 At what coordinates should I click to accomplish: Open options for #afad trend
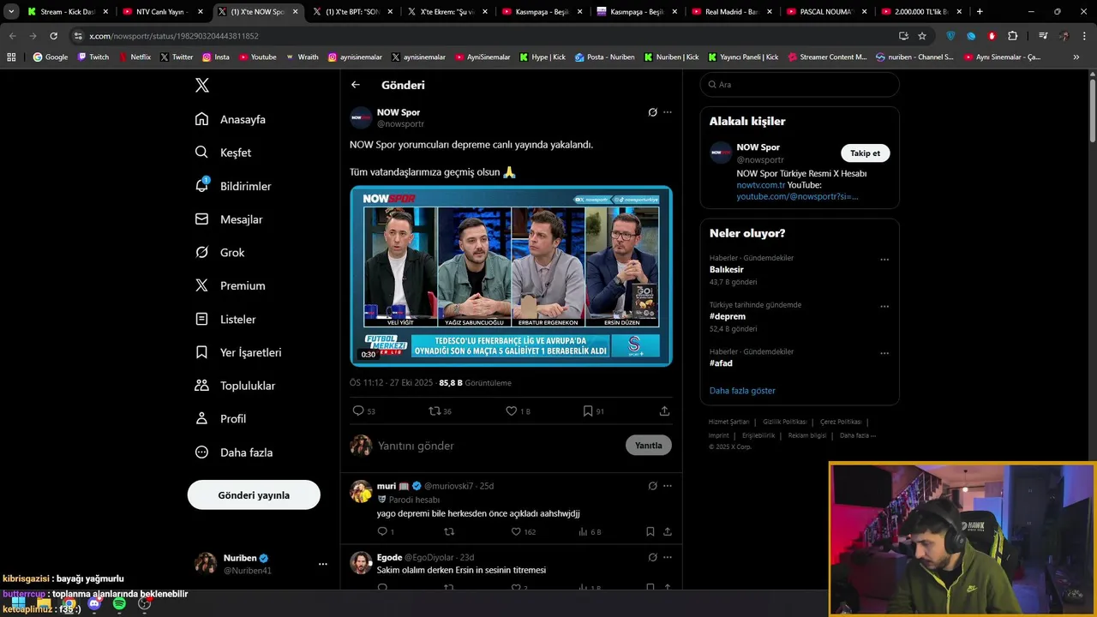click(x=884, y=353)
